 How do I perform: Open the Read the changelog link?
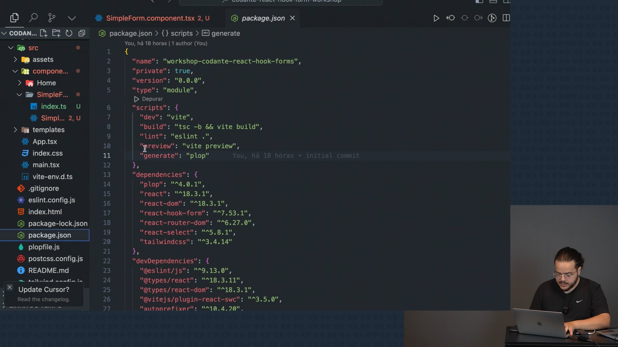(x=43, y=299)
